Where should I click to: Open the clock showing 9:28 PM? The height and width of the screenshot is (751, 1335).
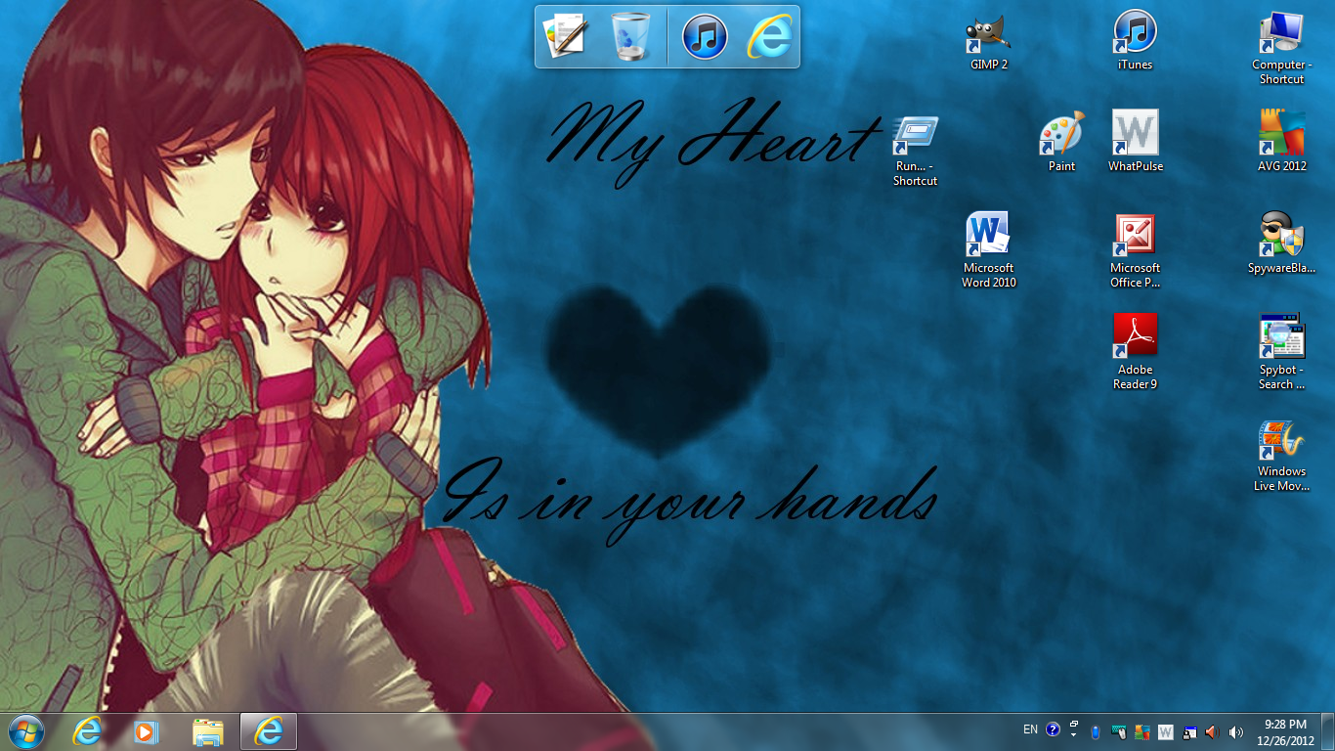click(1285, 731)
